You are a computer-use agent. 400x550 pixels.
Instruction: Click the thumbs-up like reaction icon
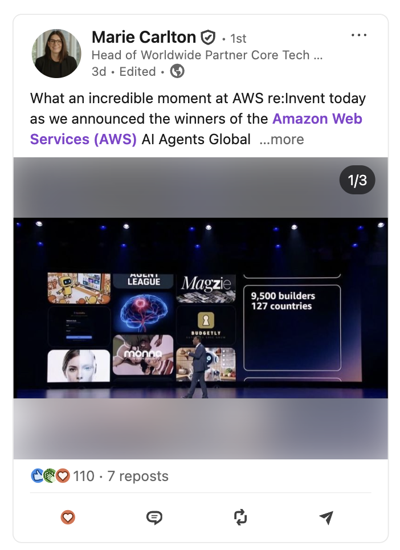[36, 476]
